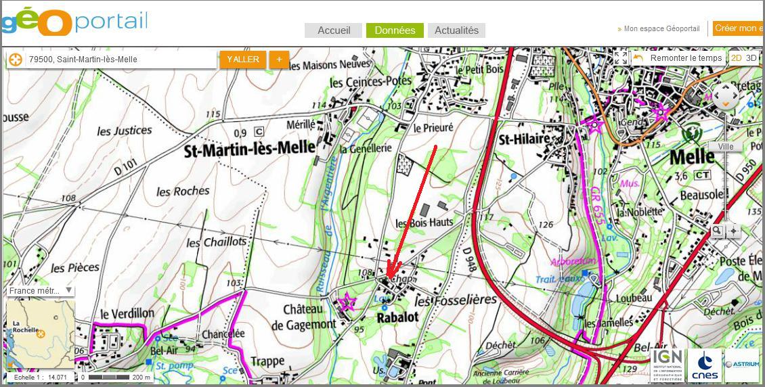This screenshot has width=765, height=387.
Task: Open the France métr... territory dropdown
Action: pos(40,291)
